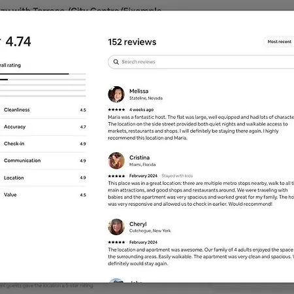The height and width of the screenshot is (294, 294).
Task: Open the Most recent sort dropdown
Action: [279, 42]
